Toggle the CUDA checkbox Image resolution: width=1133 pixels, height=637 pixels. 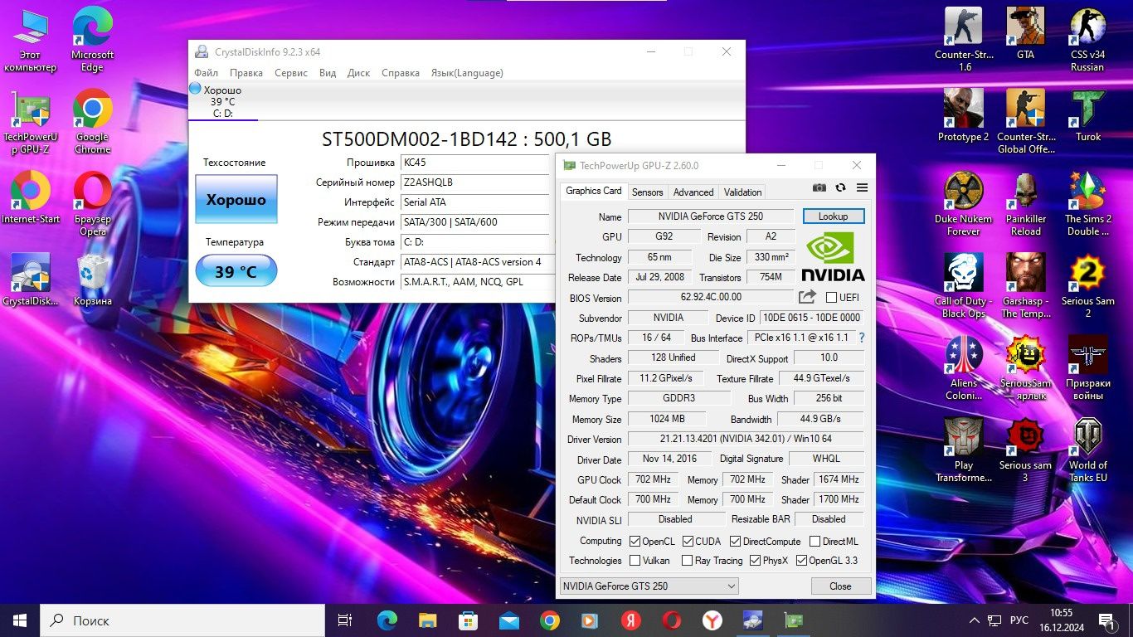pyautogui.click(x=688, y=542)
